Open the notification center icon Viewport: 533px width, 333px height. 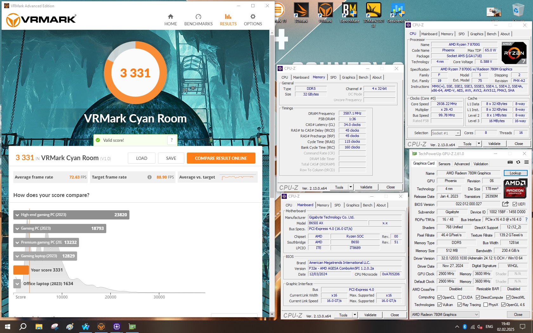click(523, 326)
